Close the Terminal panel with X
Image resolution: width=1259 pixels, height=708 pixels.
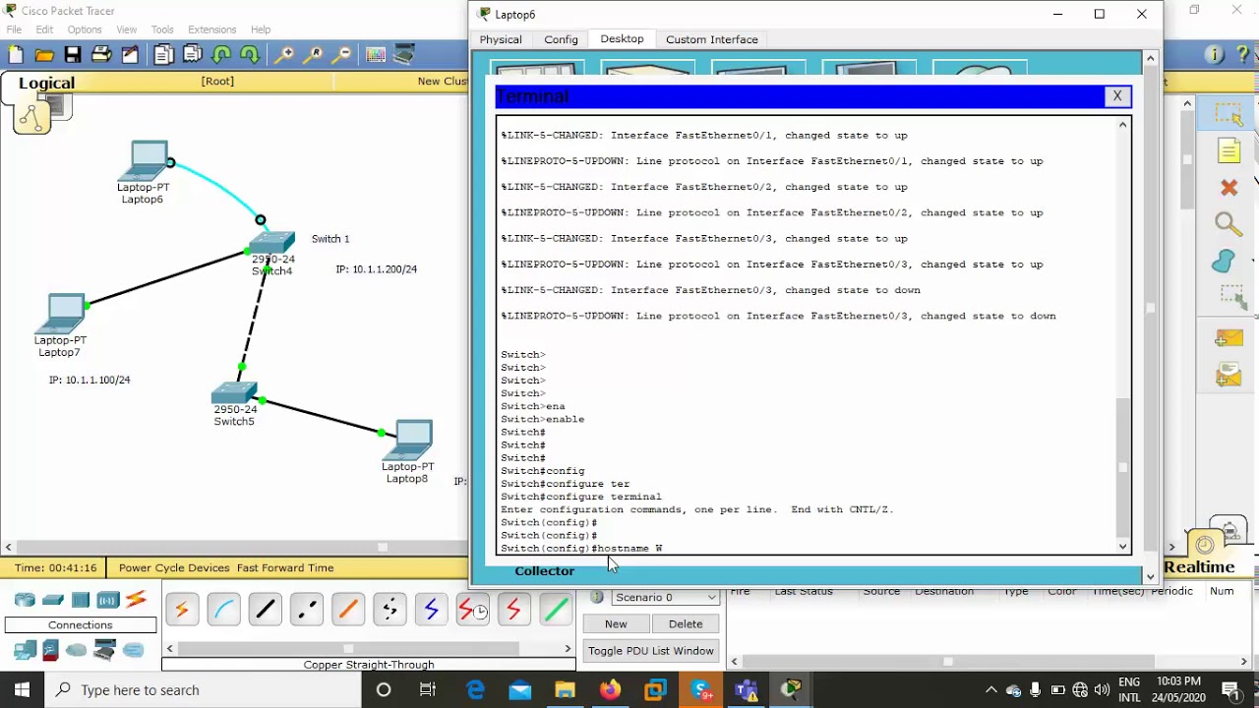pyautogui.click(x=1117, y=95)
